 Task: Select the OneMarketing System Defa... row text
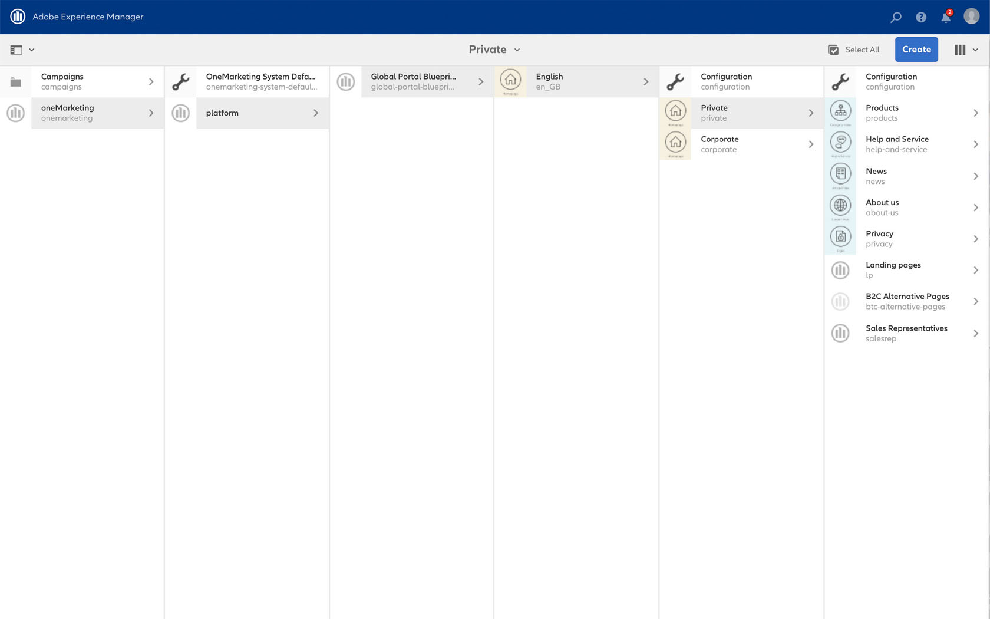pos(262,82)
